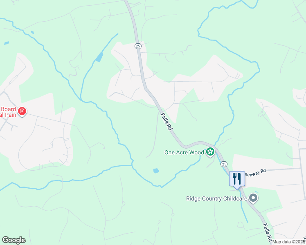306x245 pixels.
Task: Click the Falls Rd label at map center
Action: 166,122
